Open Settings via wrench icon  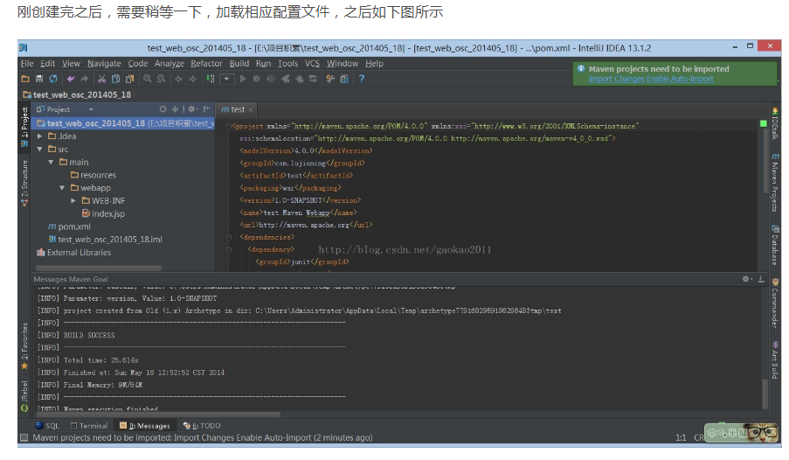tap(330, 79)
